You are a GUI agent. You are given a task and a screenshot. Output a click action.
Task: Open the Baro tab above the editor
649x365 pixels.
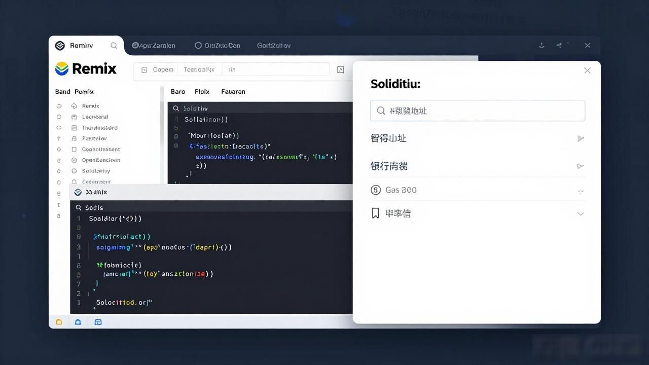coord(178,92)
